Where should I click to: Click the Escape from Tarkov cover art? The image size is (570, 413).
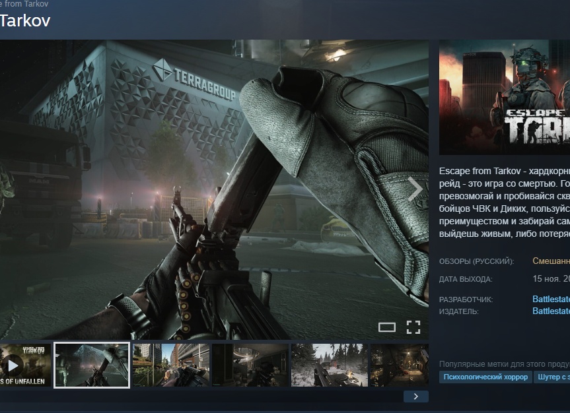click(x=505, y=98)
